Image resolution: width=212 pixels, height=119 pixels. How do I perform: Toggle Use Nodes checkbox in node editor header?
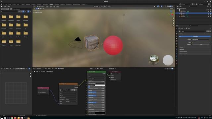pyautogui.click(x=59, y=68)
